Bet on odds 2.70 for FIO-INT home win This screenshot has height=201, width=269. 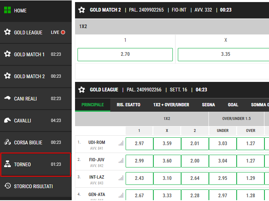tap(125, 54)
